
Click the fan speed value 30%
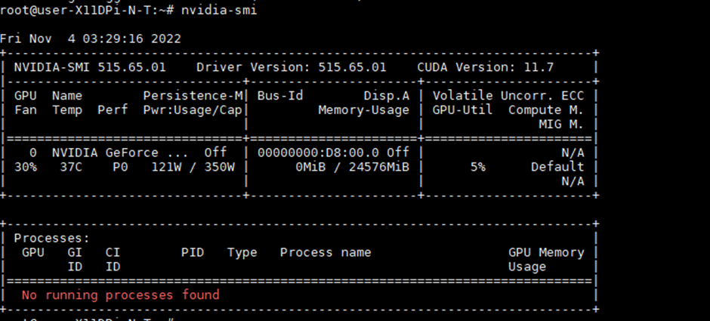click(x=26, y=167)
